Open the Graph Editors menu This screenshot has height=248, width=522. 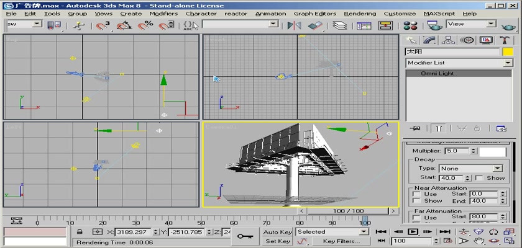[x=315, y=13]
